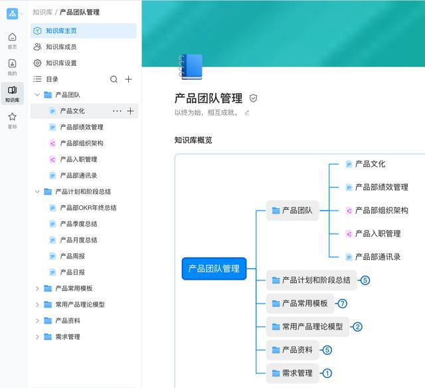Click 知识库 breadcrumb link

click(x=42, y=12)
